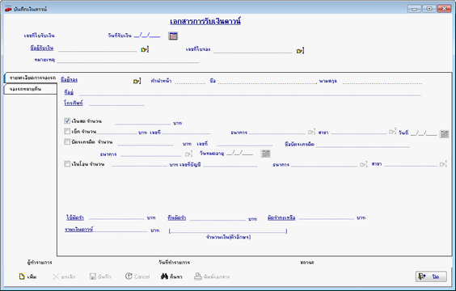The height and width of the screenshot is (291, 456).
Task: Click the total down payment (รวมเงินดาวน์) link
Action: click(x=78, y=230)
